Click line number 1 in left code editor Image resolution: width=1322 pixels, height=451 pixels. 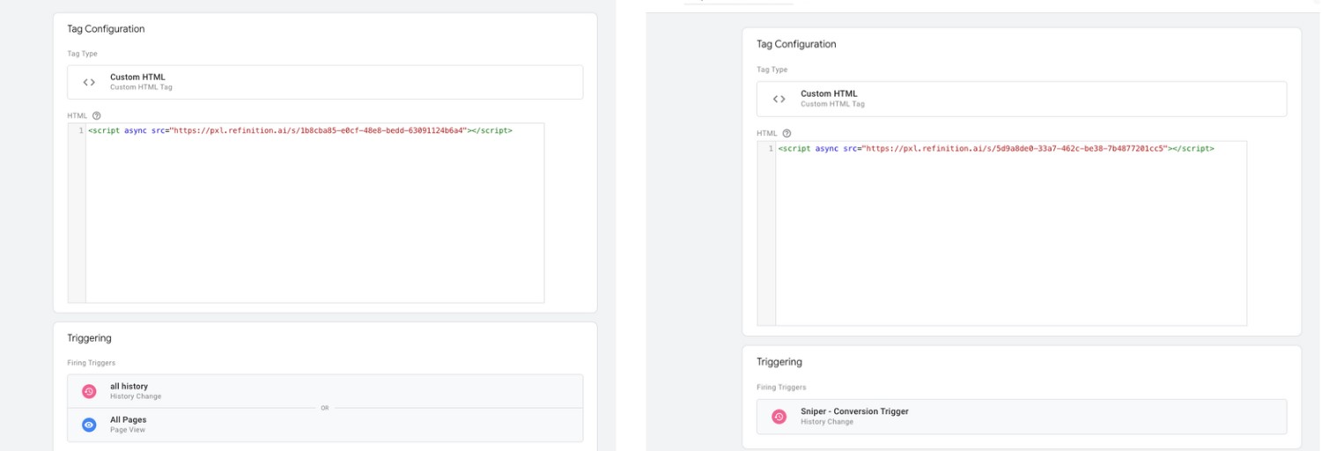[x=81, y=130]
